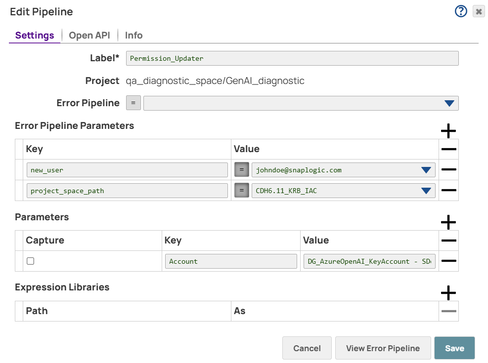Close the Edit Pipeline dialog

(478, 11)
